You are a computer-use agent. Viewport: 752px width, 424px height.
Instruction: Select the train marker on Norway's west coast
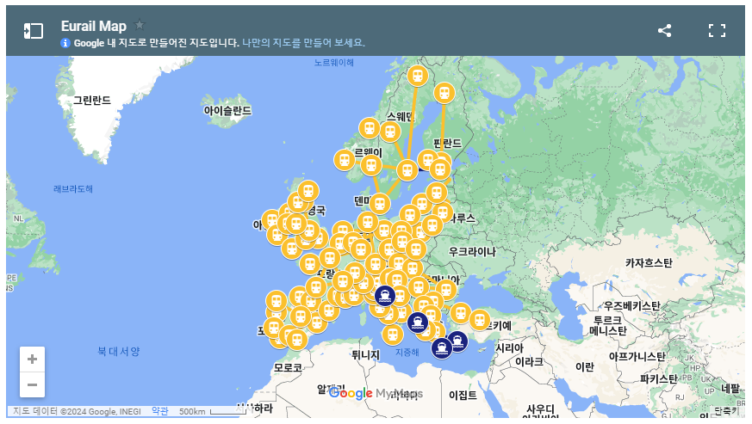[x=345, y=160]
